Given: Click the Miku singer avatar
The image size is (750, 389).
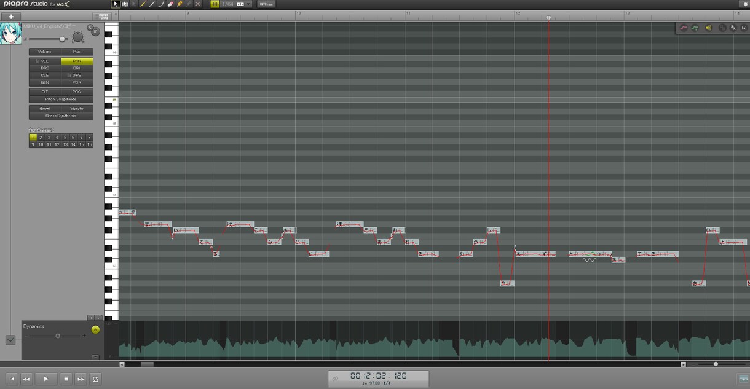Looking at the screenshot, I should (10, 33).
